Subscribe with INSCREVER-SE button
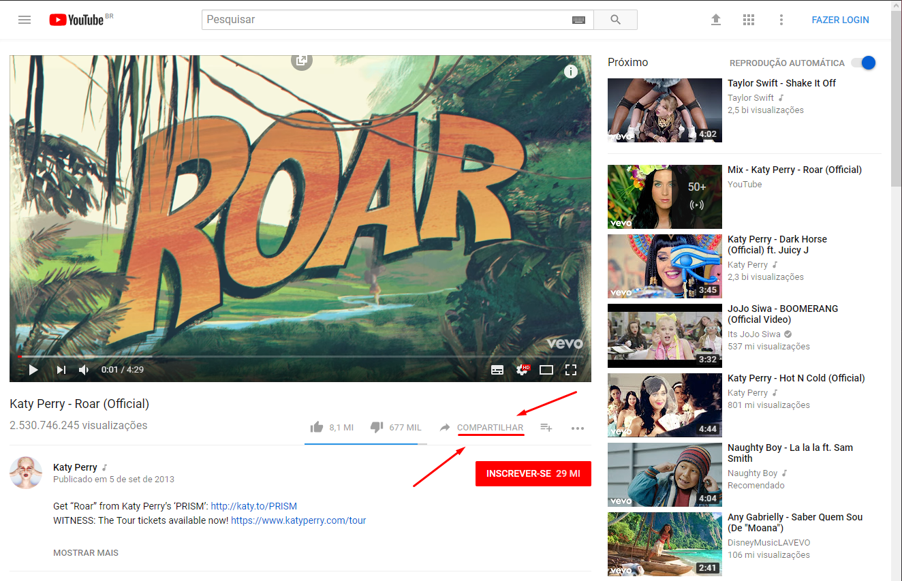Image resolution: width=902 pixels, height=581 pixels. click(x=533, y=473)
